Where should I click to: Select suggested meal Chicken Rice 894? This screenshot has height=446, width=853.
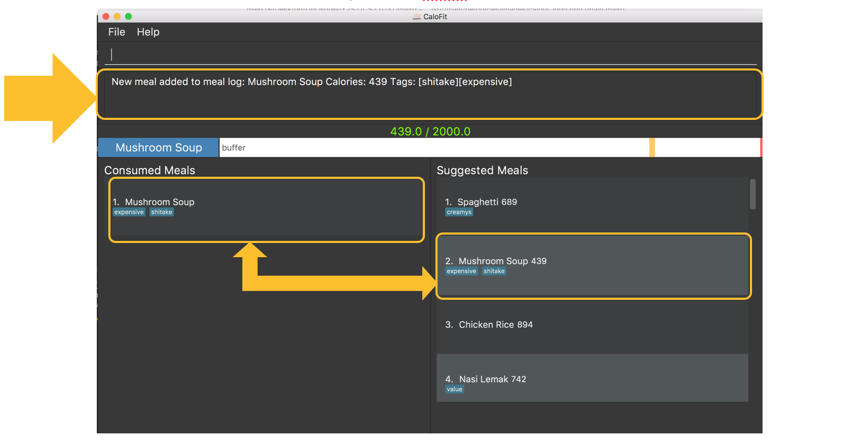click(x=592, y=325)
